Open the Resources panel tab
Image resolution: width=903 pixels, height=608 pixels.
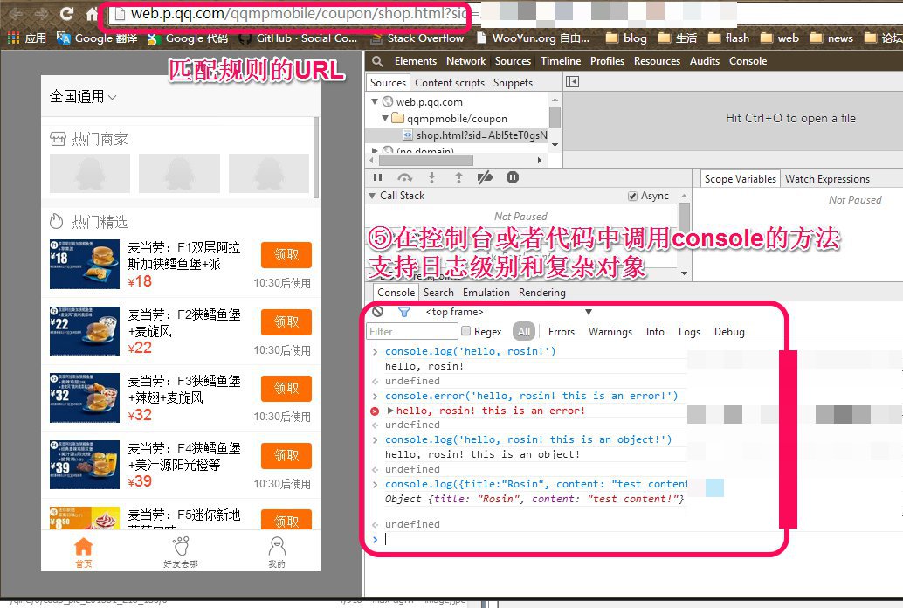pyautogui.click(x=657, y=61)
